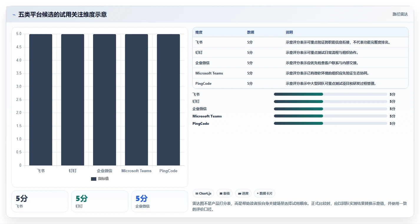Select the Microsoft Teams table row cell
420x224 pixels.
click(209, 73)
